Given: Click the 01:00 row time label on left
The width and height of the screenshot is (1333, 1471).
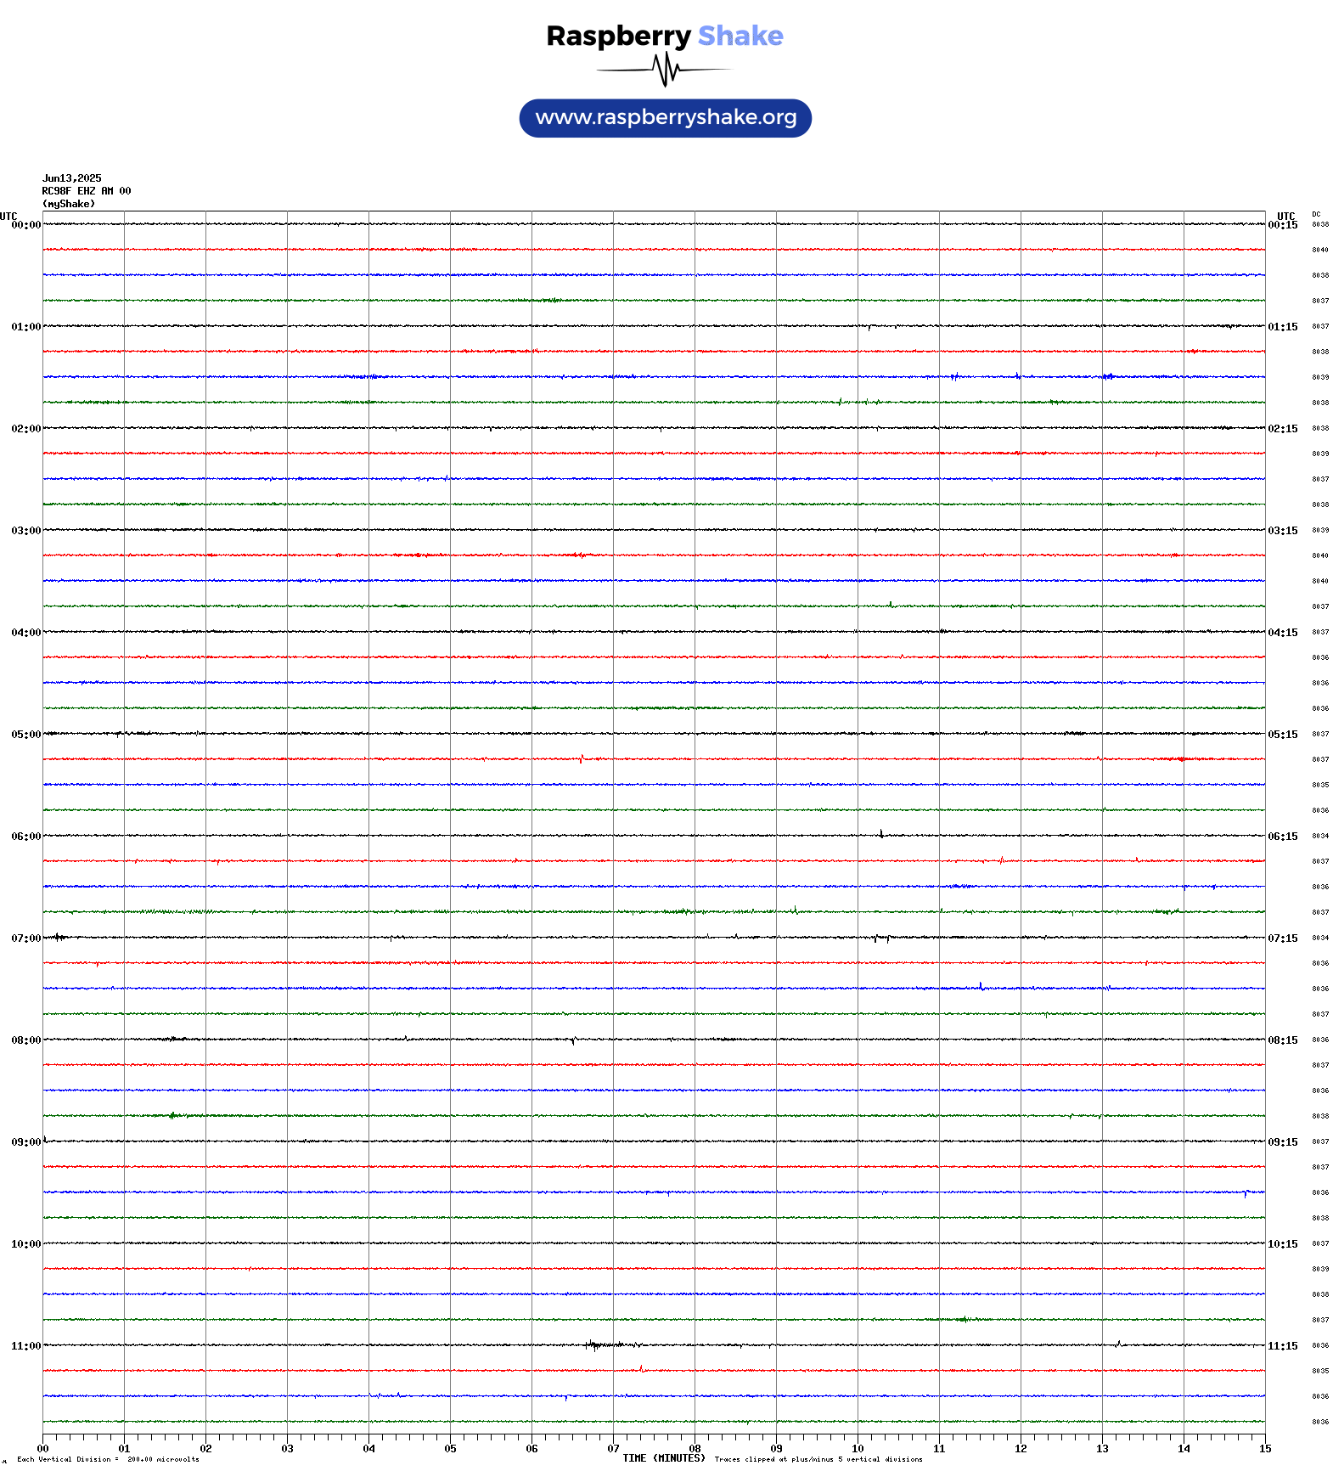Looking at the screenshot, I should [25, 327].
